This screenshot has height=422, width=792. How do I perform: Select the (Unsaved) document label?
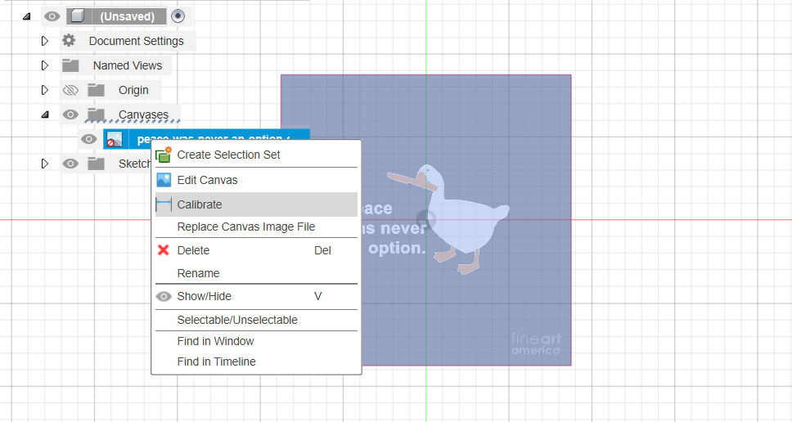128,16
